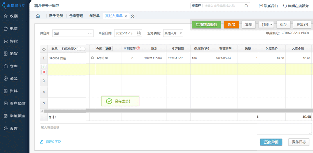Open the date picker calendar icon
Screen dimensions: 313x153
139,33
